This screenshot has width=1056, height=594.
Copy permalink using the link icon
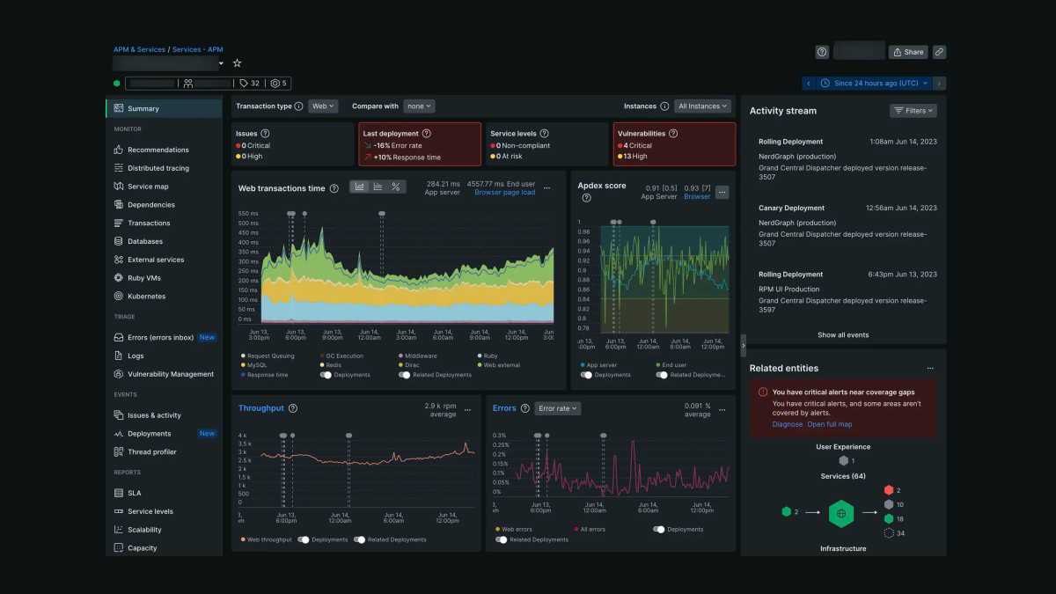pyautogui.click(x=939, y=52)
